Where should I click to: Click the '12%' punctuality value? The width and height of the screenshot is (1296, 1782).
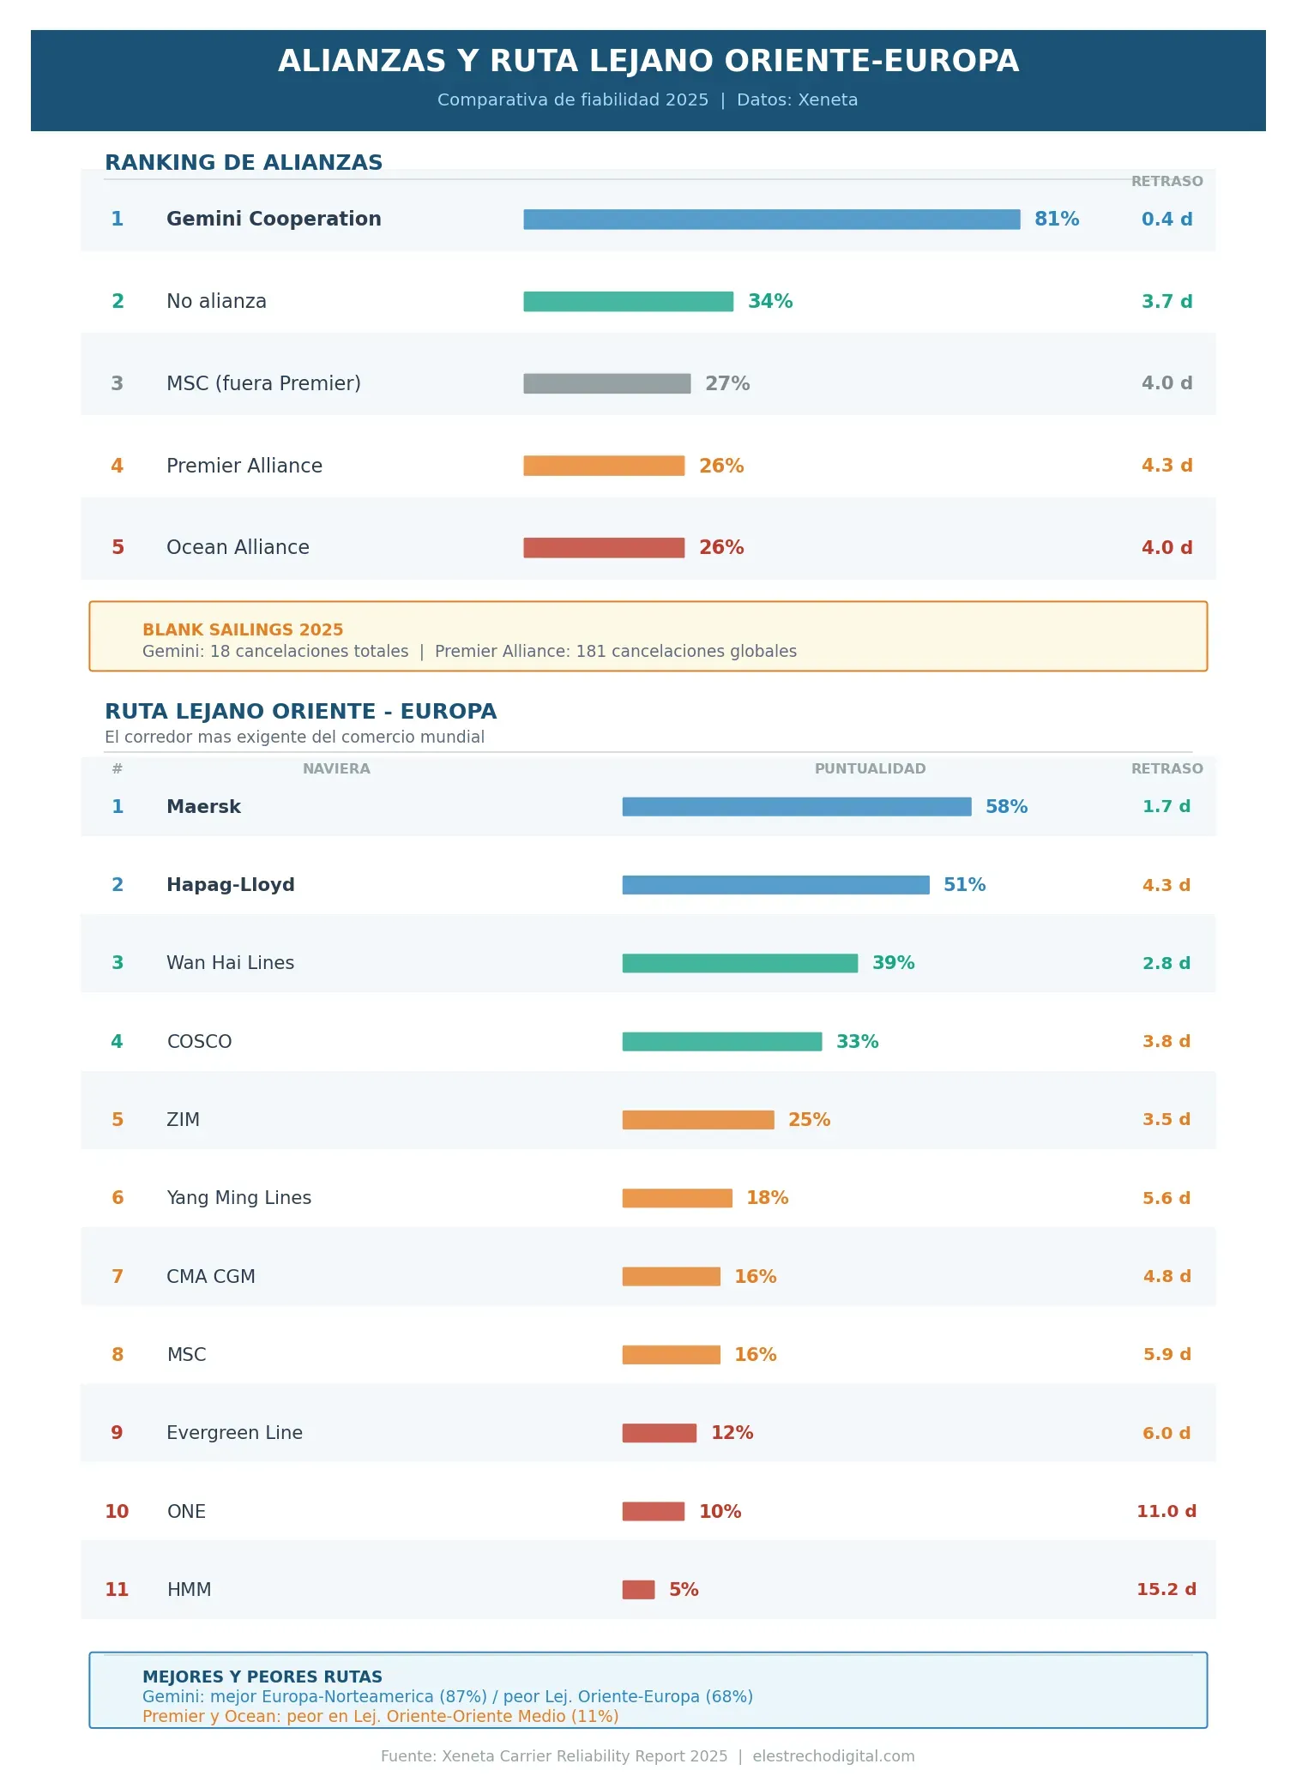(x=732, y=1433)
